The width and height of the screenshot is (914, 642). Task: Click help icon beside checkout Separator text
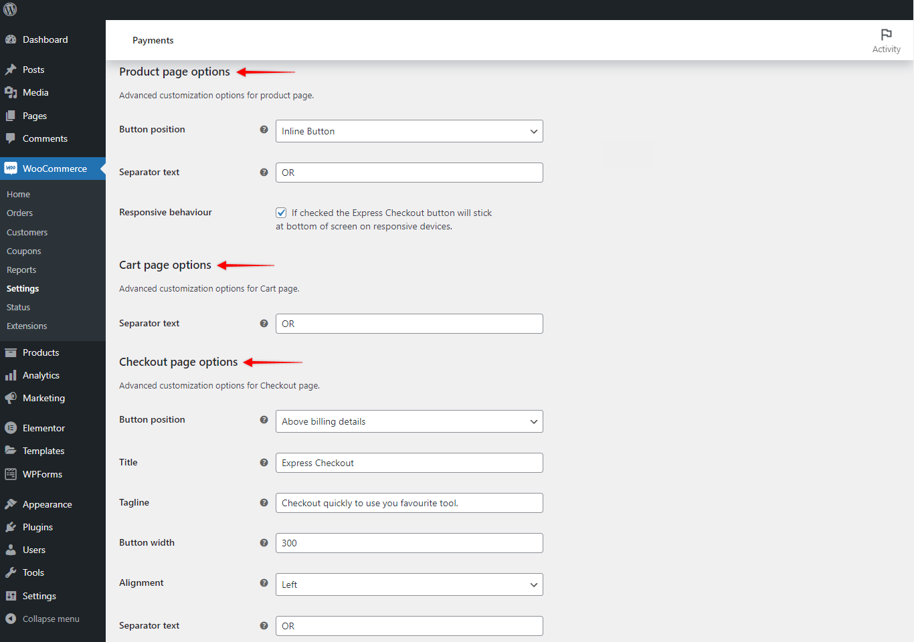pyautogui.click(x=264, y=626)
